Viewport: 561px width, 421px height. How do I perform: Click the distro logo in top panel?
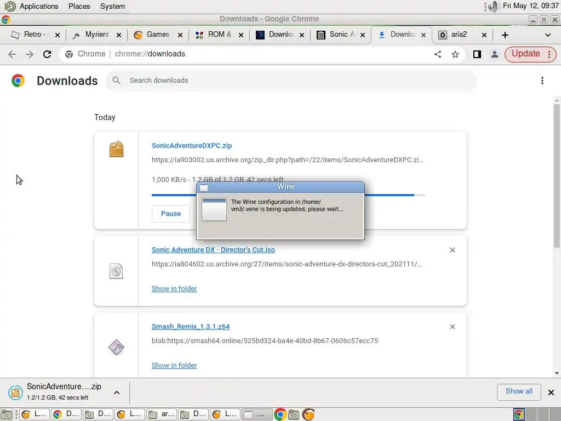tap(10, 6)
